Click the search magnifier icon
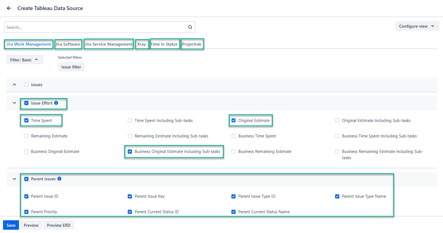The image size is (443, 233). [x=190, y=27]
